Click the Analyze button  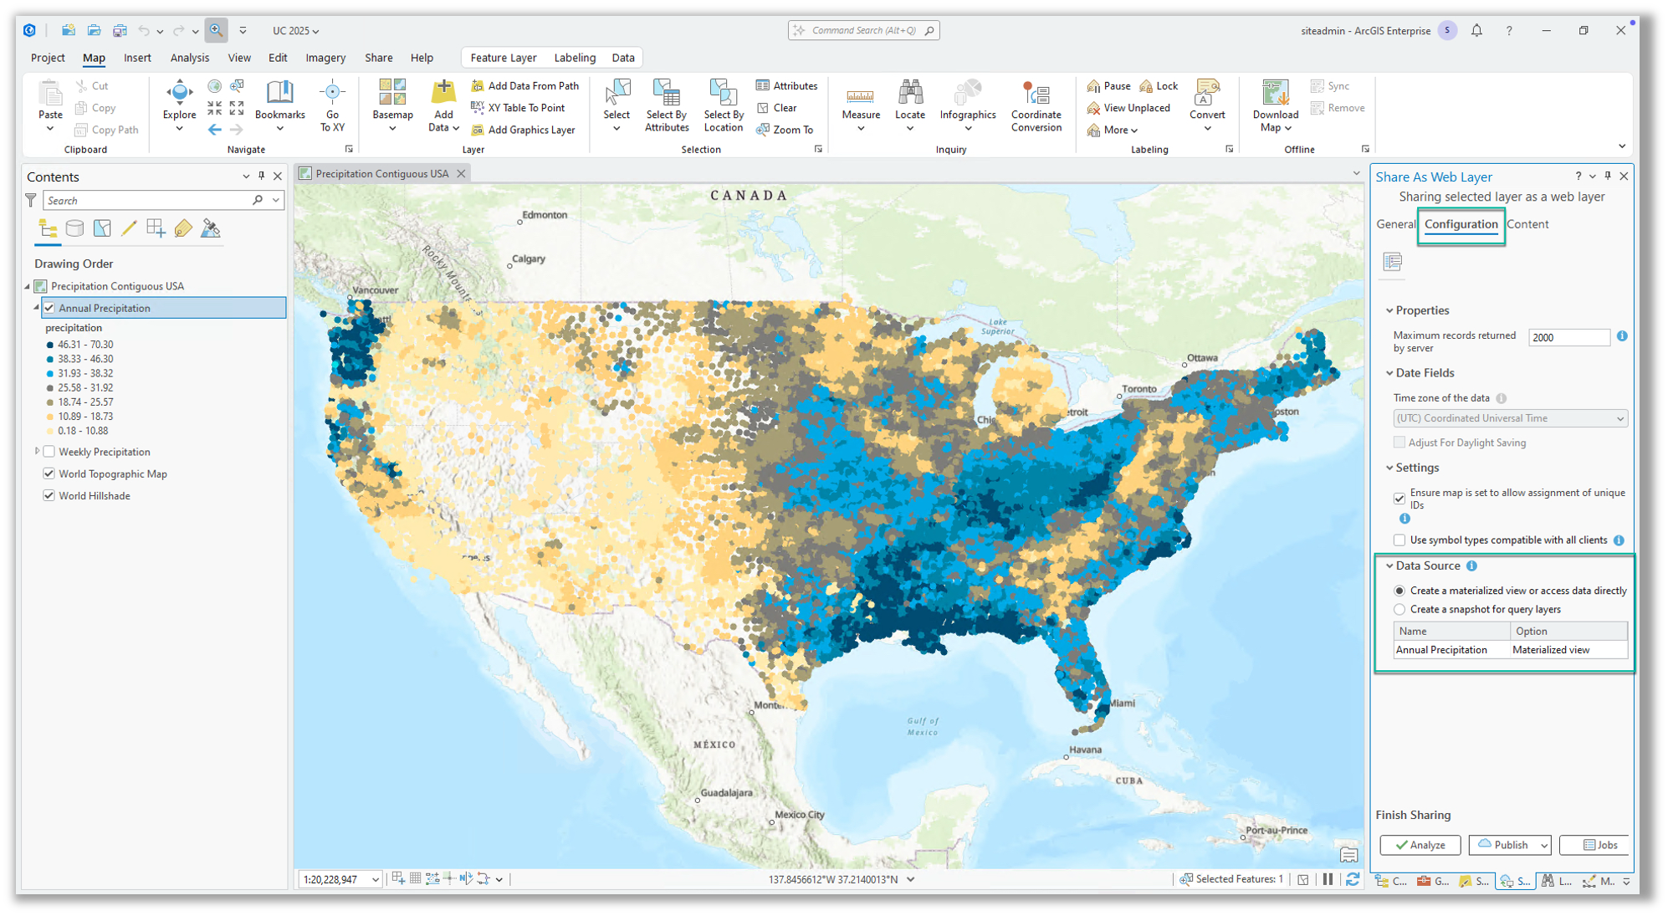[1420, 845]
